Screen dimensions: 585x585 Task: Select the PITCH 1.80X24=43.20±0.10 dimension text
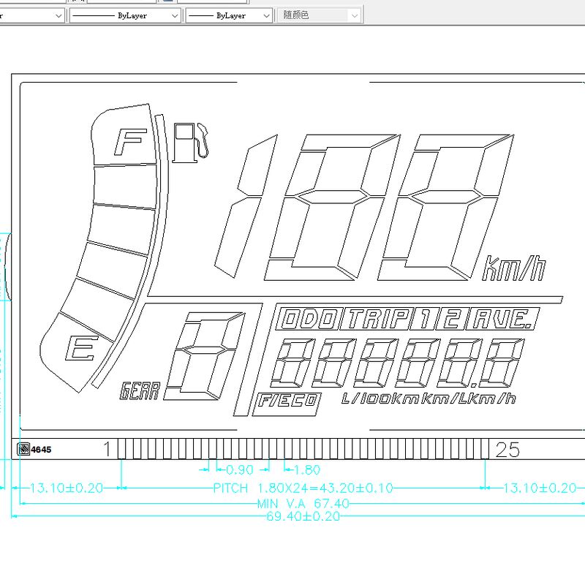[x=302, y=488]
